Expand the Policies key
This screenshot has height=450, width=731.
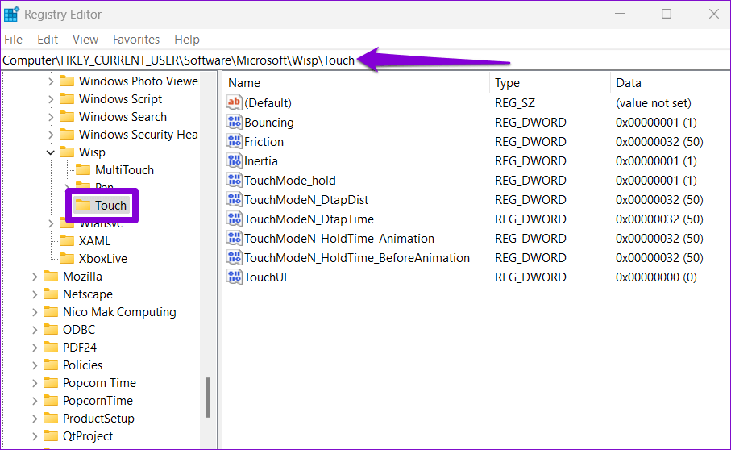tap(35, 365)
